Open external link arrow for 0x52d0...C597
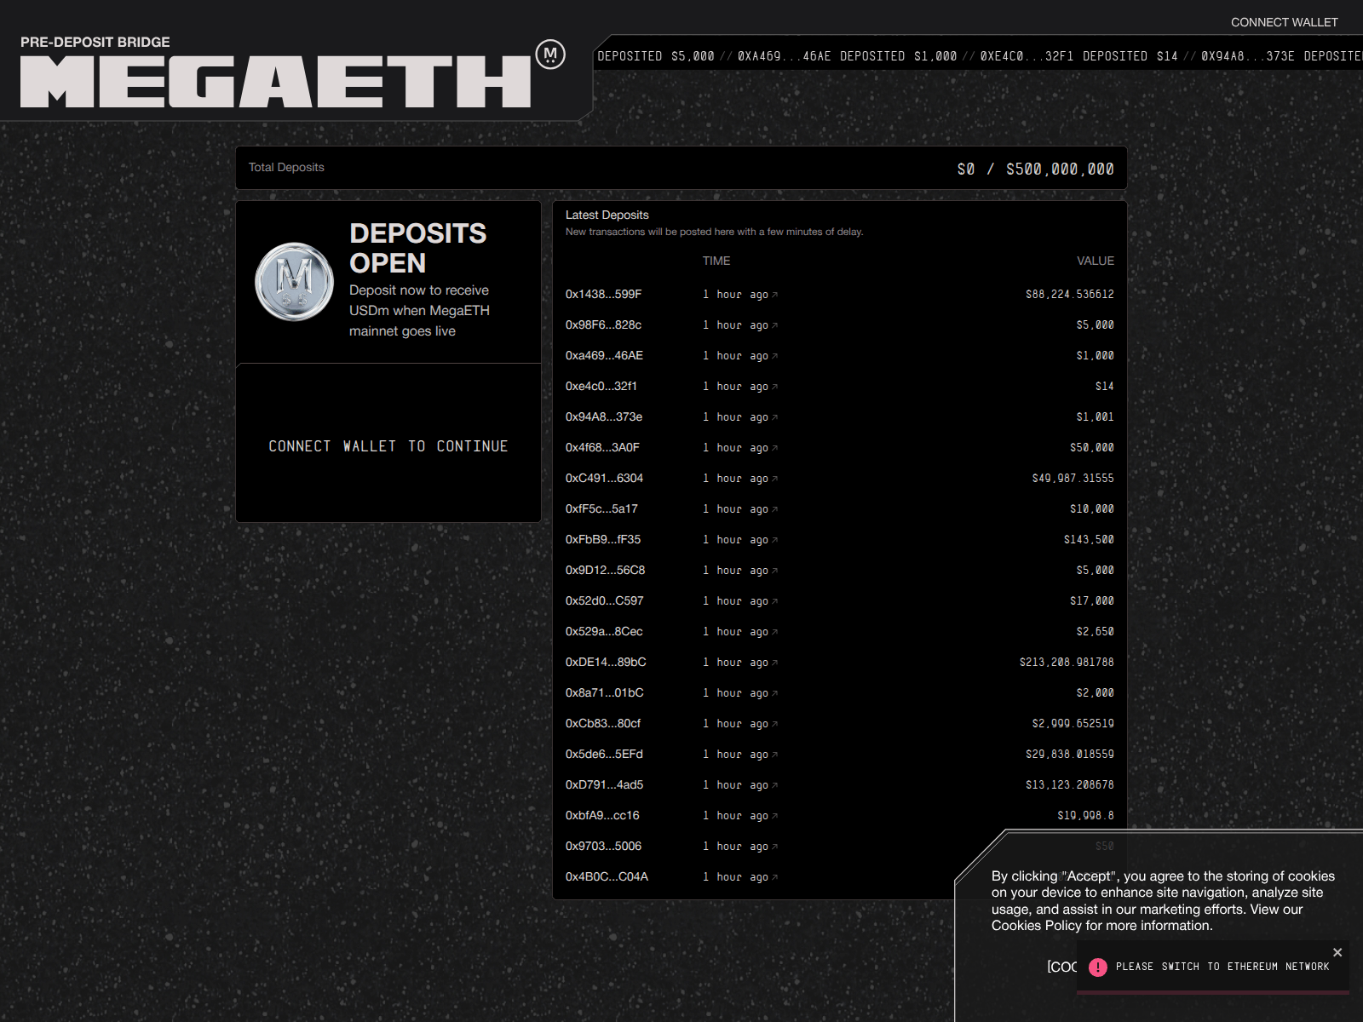This screenshot has height=1022, width=1363. coord(774,601)
